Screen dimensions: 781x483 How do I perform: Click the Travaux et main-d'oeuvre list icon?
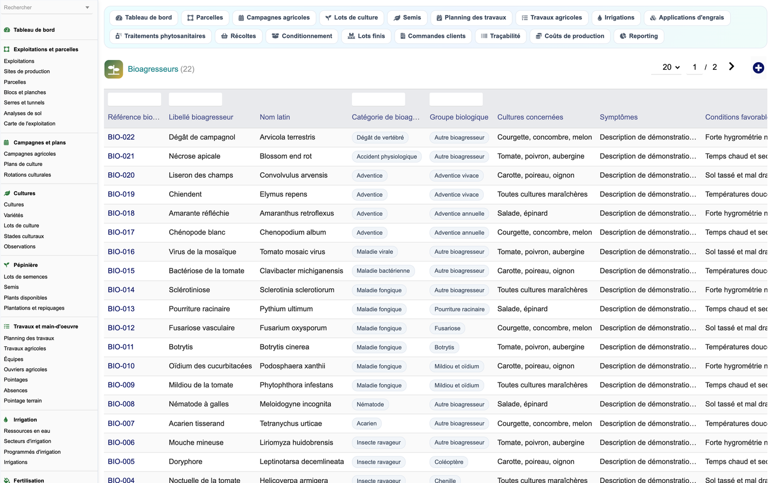tap(7, 327)
